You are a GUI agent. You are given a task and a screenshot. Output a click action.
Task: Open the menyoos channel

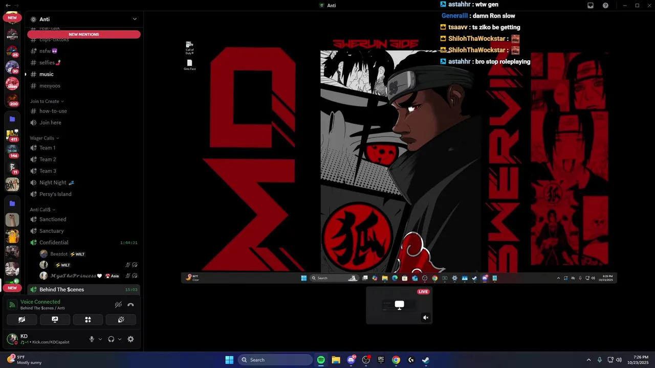click(x=84, y=86)
